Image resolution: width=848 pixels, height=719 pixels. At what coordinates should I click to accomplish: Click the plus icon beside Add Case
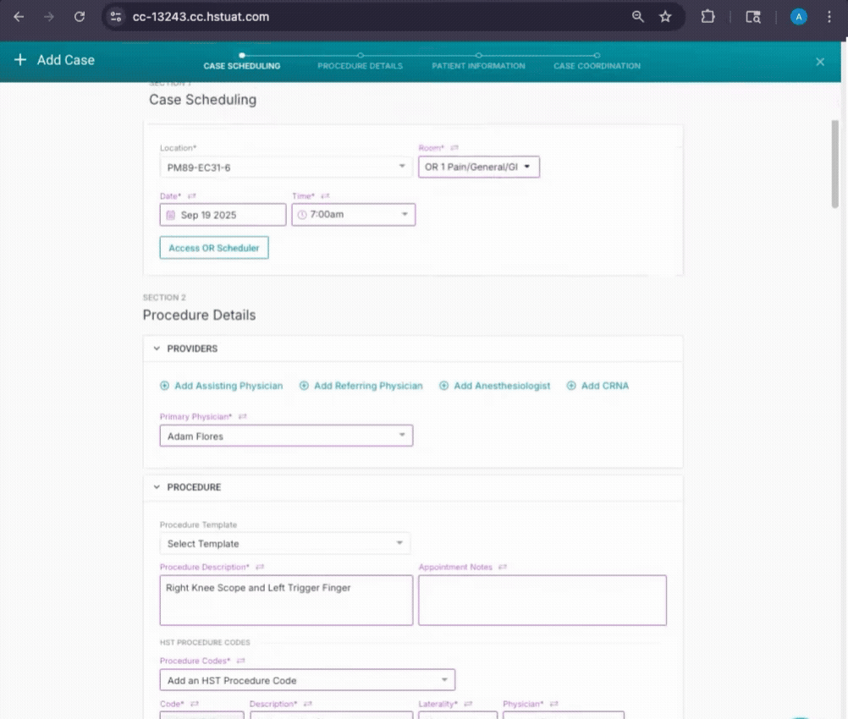click(20, 60)
